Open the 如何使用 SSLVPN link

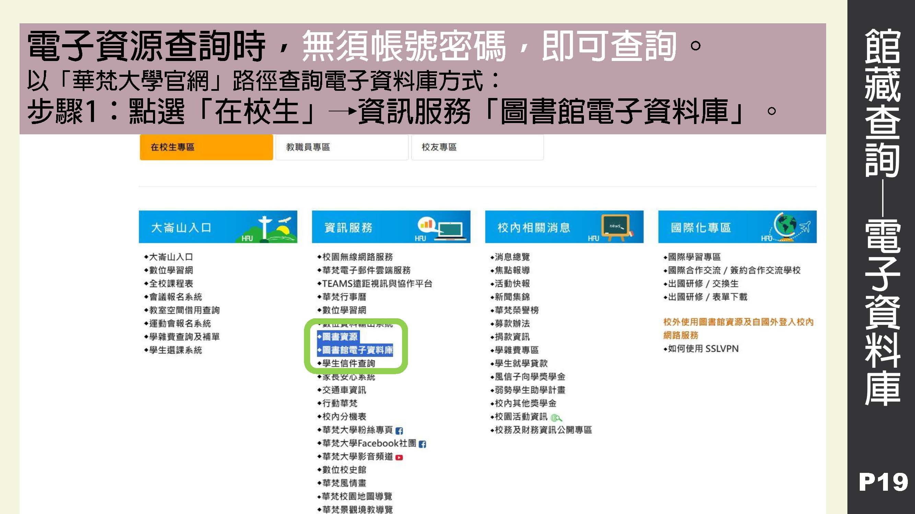(703, 349)
